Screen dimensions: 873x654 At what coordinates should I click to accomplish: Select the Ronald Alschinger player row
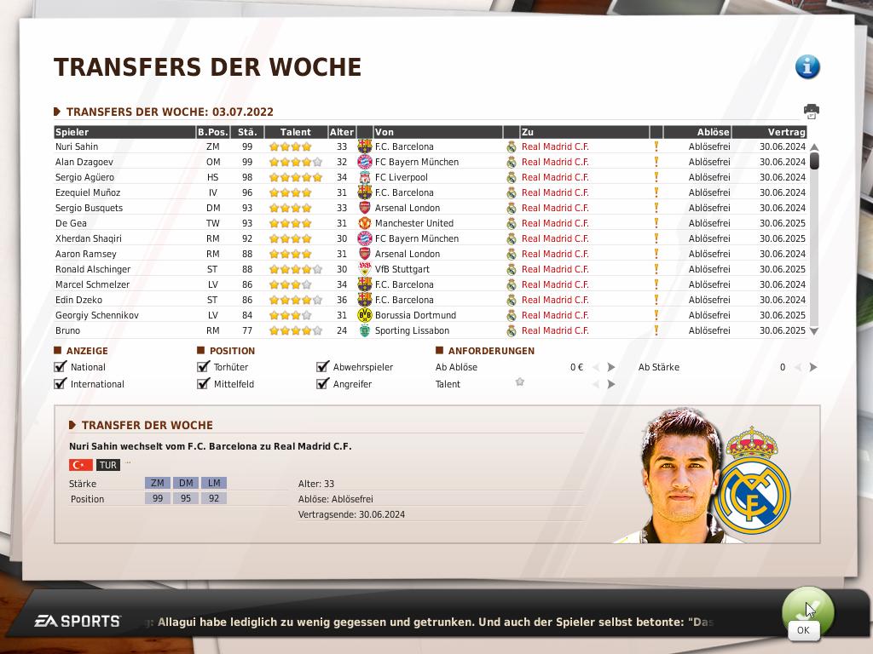431,269
